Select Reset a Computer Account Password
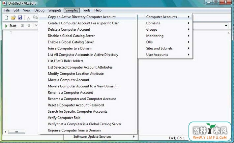This screenshot has width=234, height=143. (88, 105)
